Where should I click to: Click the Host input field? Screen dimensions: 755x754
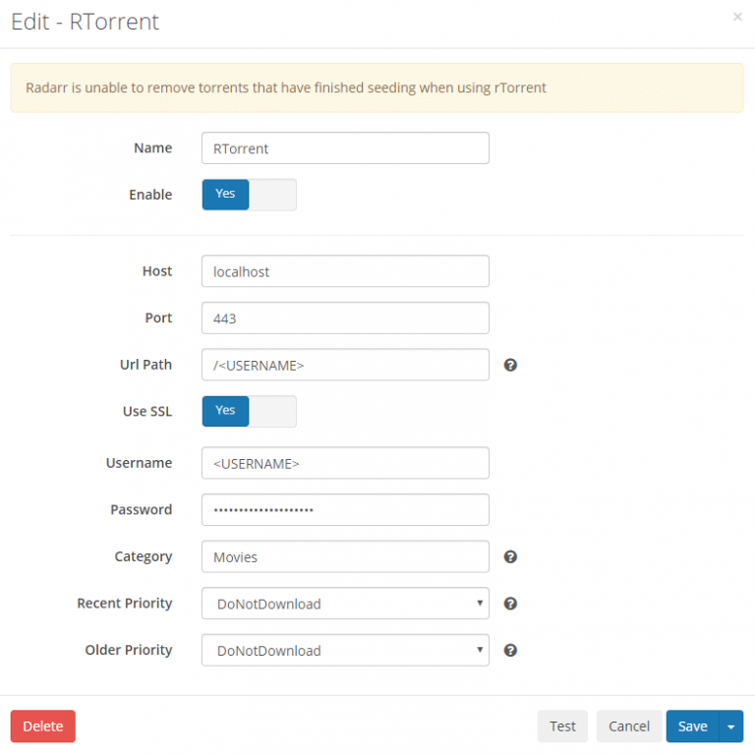tap(345, 271)
